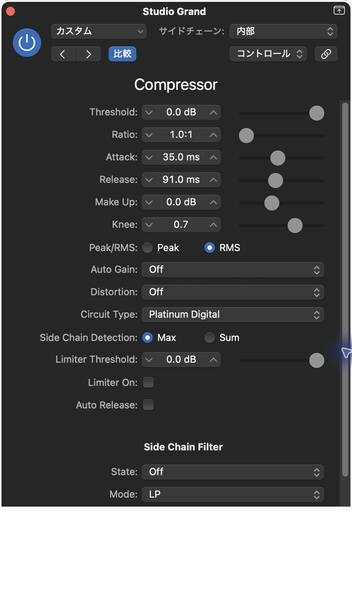Screen dimensions: 352x616
Task: Increase Ratio with the up chevron
Action: [213, 135]
